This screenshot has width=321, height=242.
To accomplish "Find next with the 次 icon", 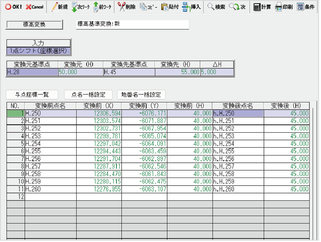I will (237, 7).
